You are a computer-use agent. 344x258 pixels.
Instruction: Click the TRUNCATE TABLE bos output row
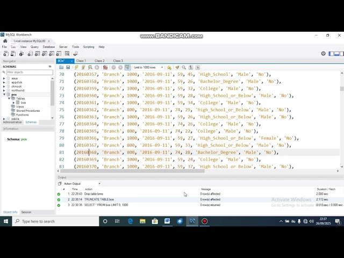tap(199, 199)
